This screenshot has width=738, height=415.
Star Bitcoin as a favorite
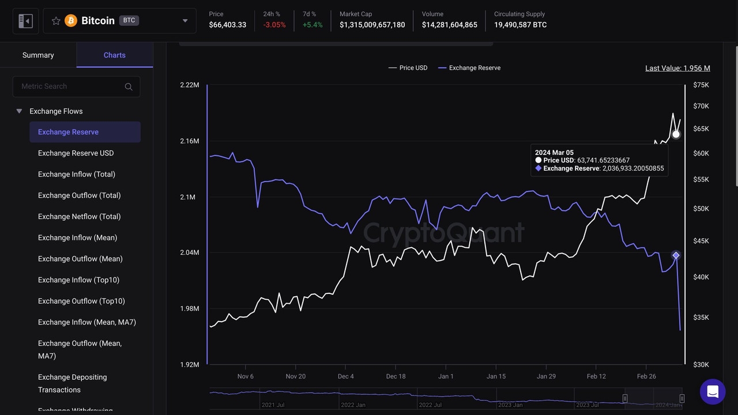pos(56,21)
